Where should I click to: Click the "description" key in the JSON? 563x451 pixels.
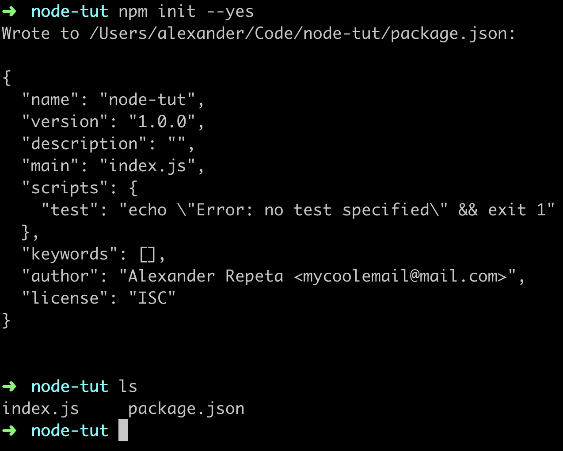click(84, 144)
